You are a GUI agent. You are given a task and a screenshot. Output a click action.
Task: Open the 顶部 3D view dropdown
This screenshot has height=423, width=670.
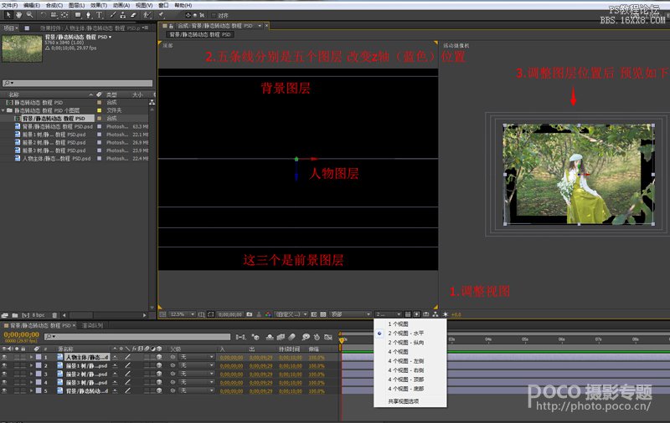pos(350,314)
